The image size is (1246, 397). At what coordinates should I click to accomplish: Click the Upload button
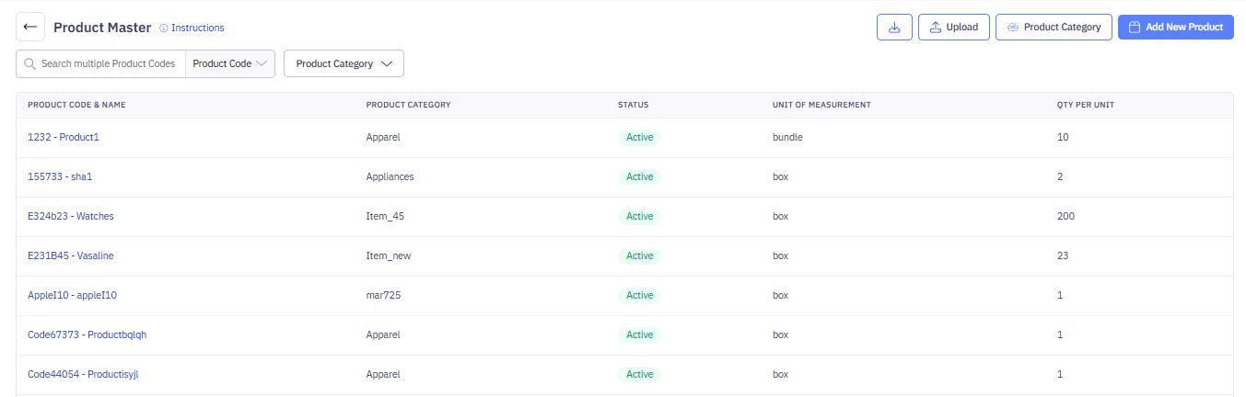953,28
